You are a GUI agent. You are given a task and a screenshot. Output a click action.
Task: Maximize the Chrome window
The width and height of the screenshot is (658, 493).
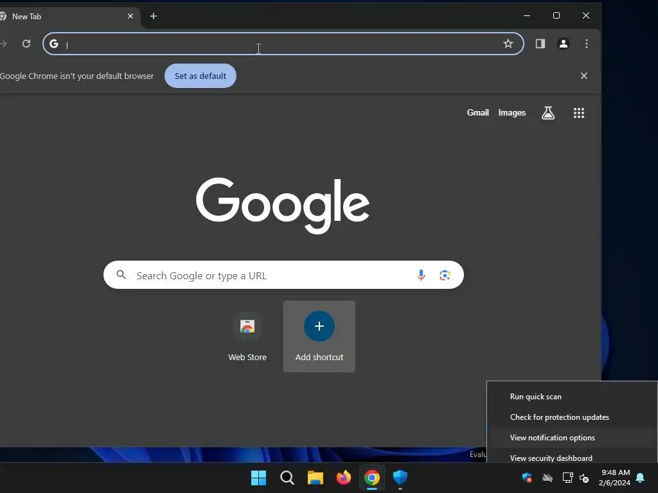(556, 15)
